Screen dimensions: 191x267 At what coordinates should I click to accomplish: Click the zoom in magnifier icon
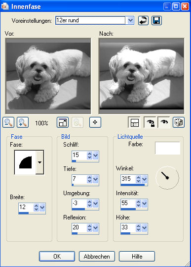pyautogui.click(x=23, y=122)
